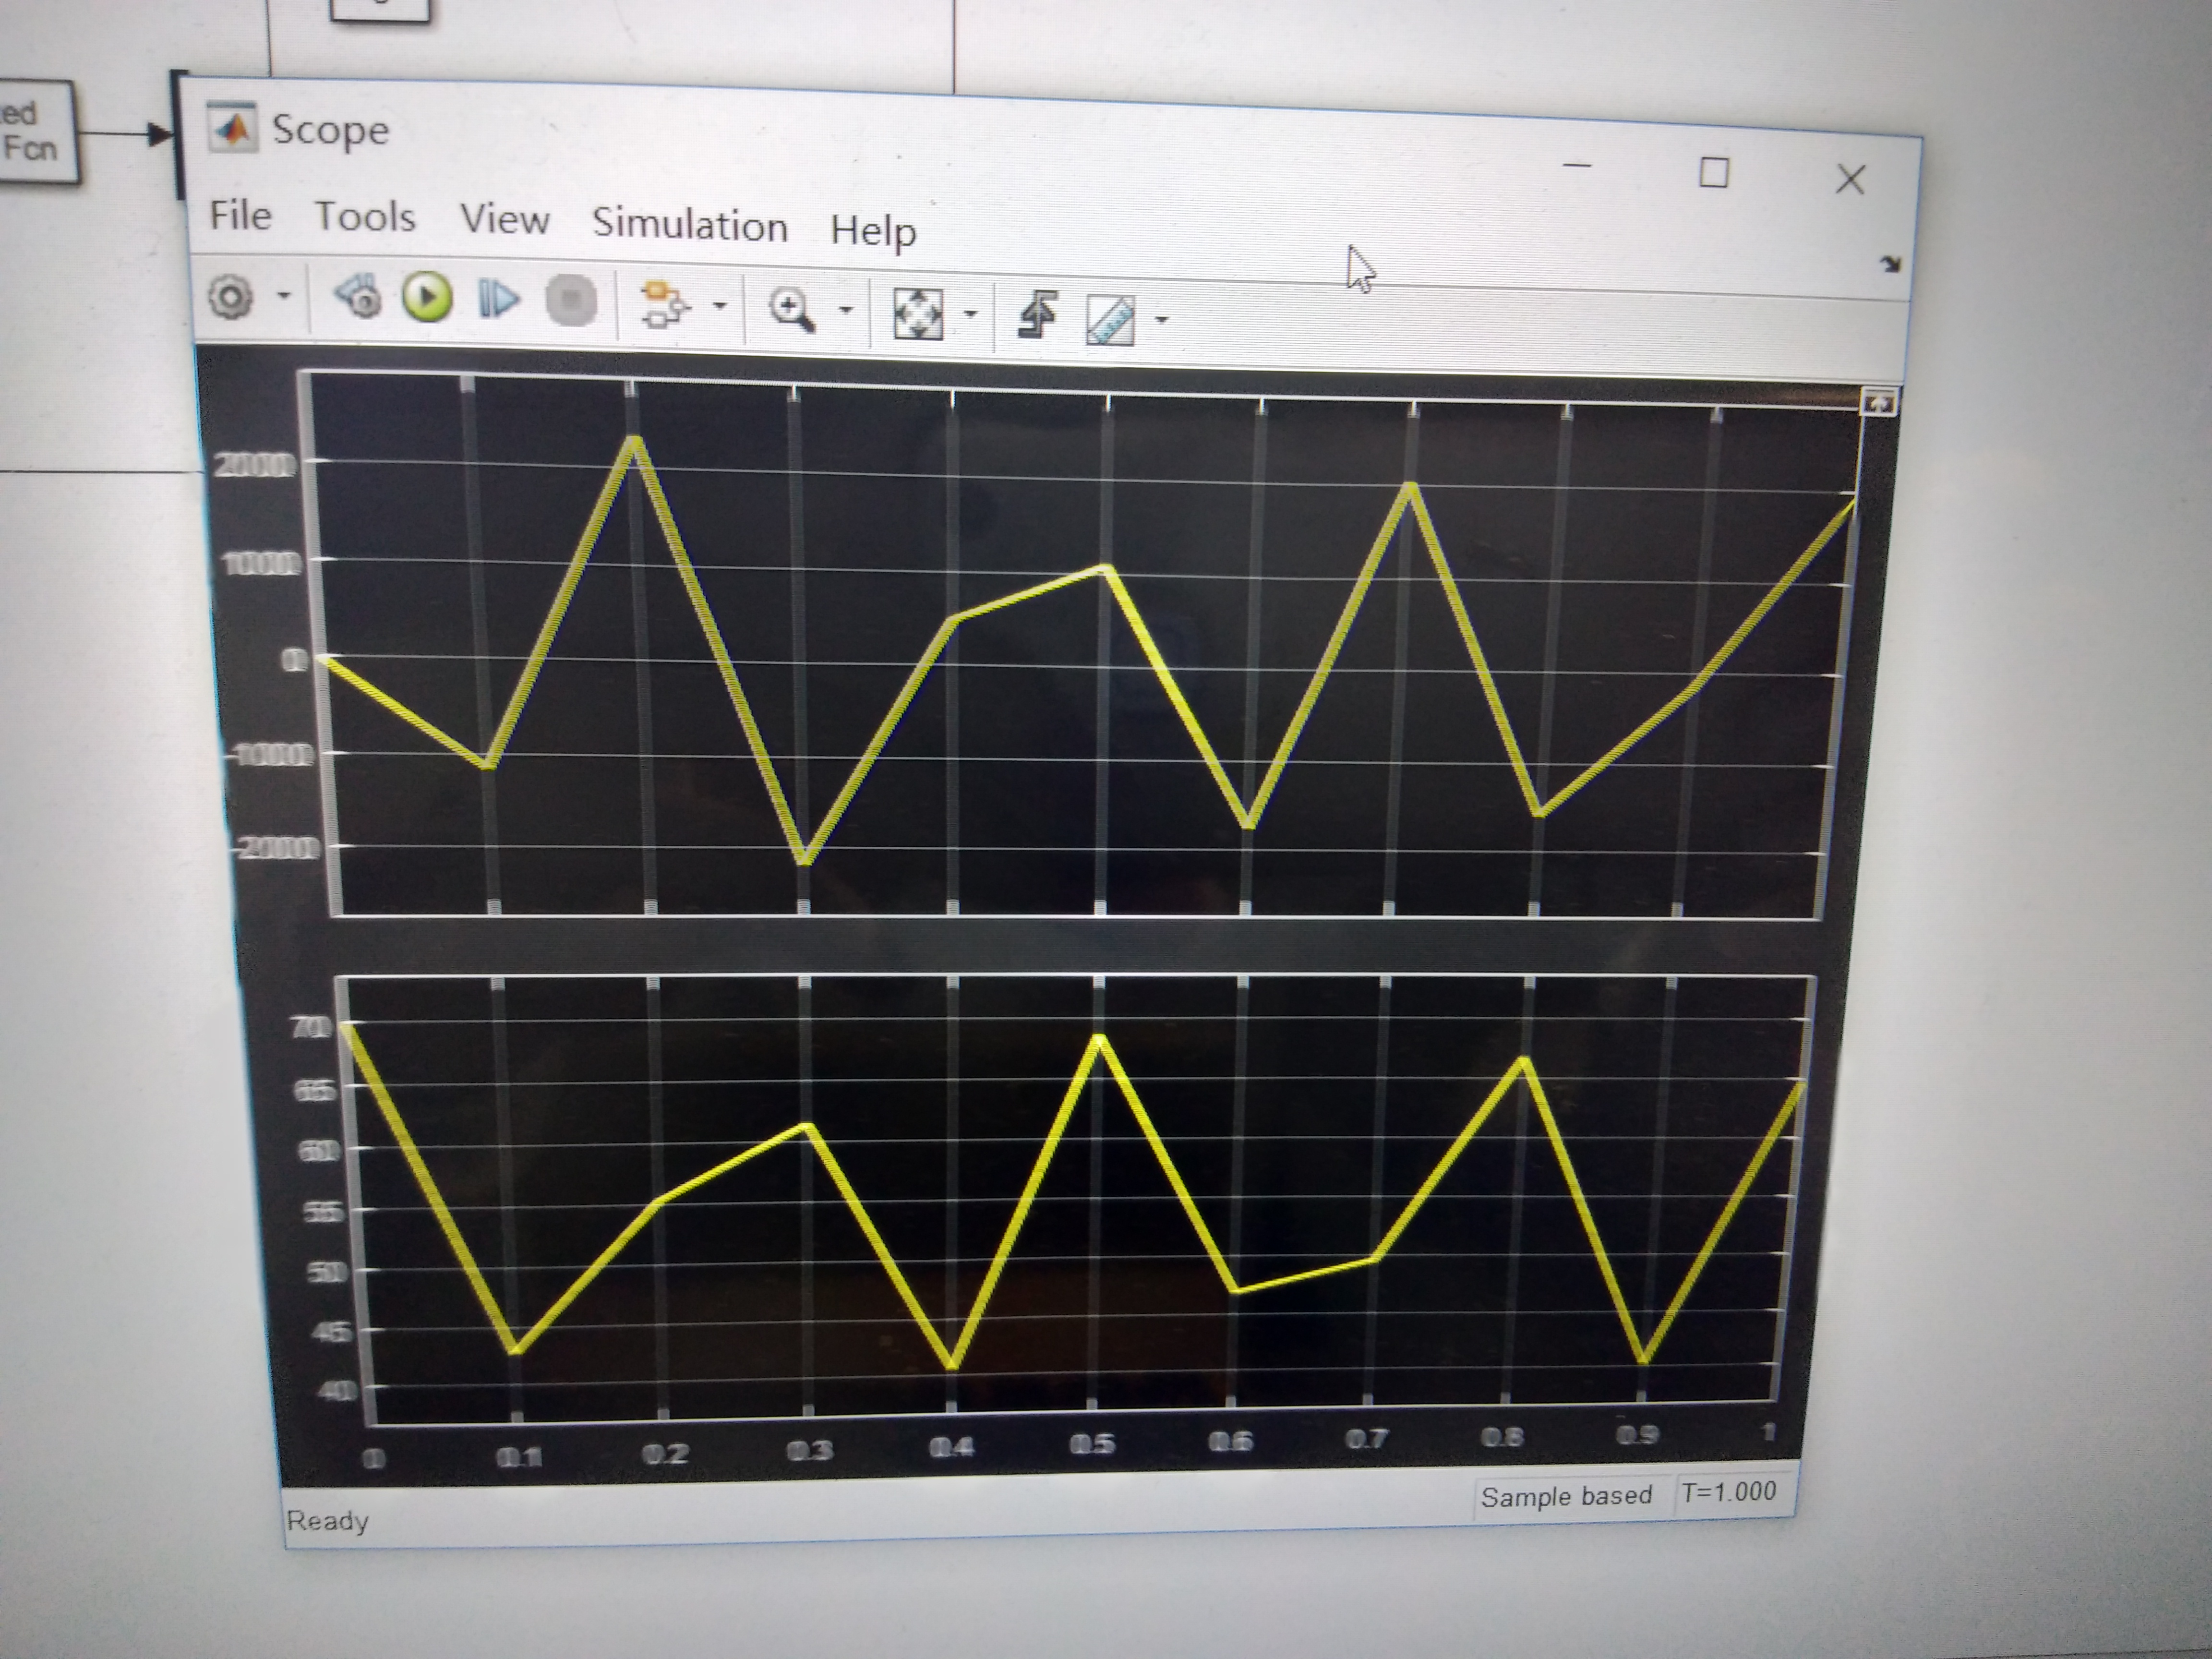Expand dropdown arrow beside scale axes icon
This screenshot has height=1659, width=2212.
970,314
